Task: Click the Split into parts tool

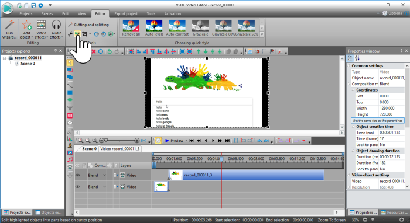Action: (78, 34)
